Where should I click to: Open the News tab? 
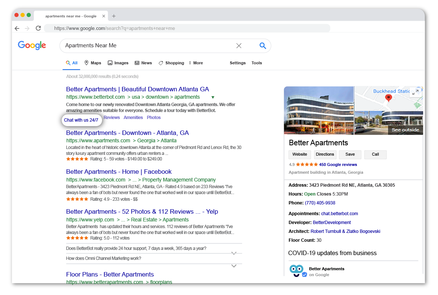click(143, 63)
